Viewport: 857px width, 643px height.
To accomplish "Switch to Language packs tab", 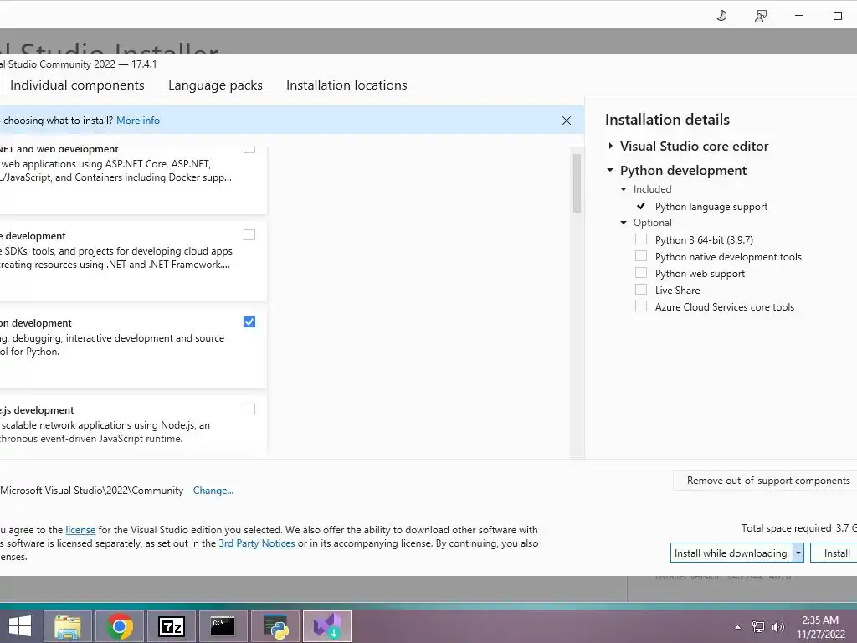I will point(215,85).
